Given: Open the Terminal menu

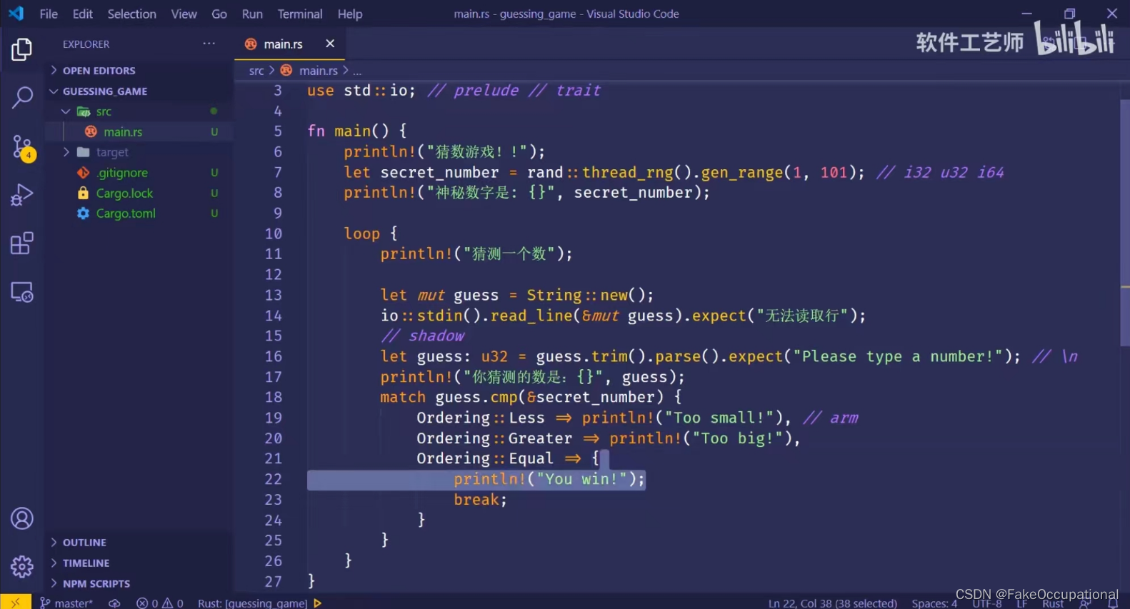Looking at the screenshot, I should [x=300, y=14].
